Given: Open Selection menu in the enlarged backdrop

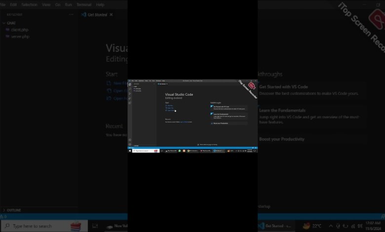Looking at the screenshot, I should (x=29, y=4).
